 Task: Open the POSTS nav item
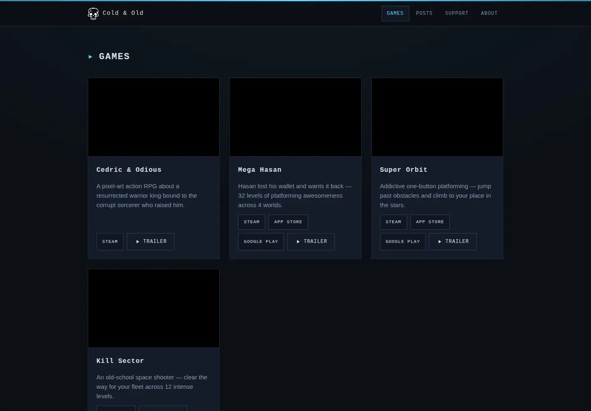424,14
